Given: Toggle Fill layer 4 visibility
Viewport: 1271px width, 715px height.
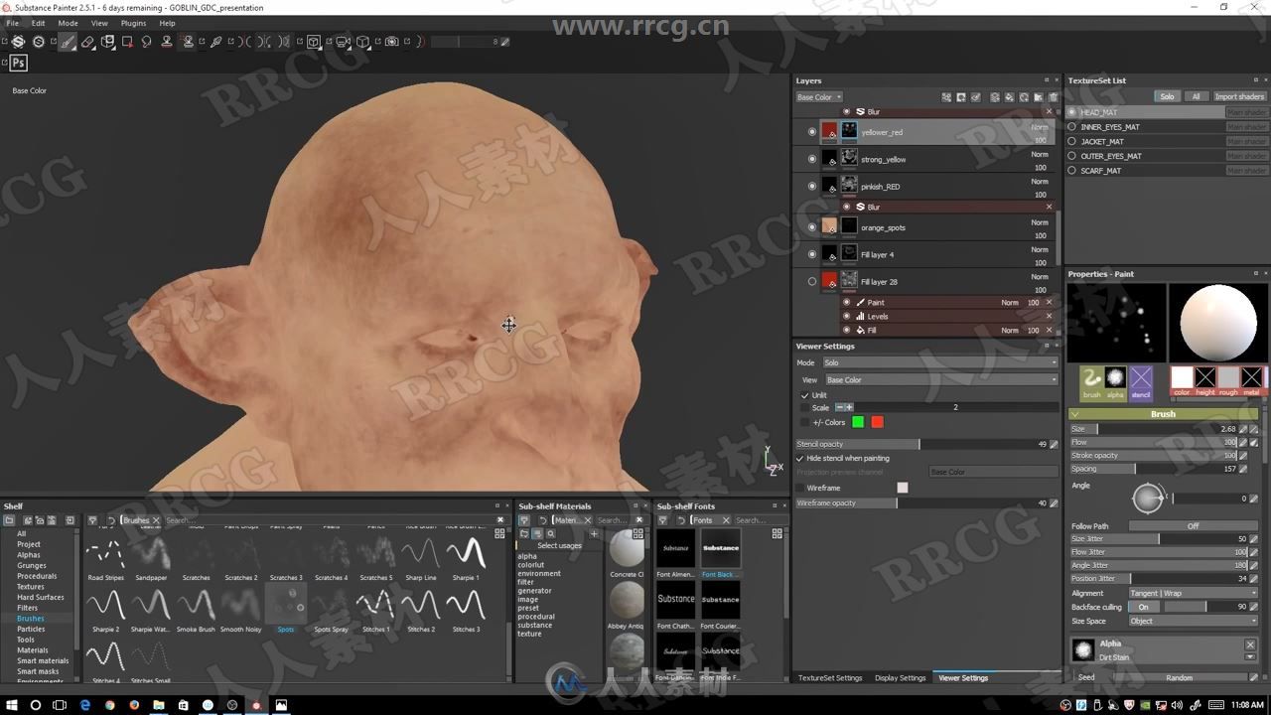Looking at the screenshot, I should (x=812, y=254).
